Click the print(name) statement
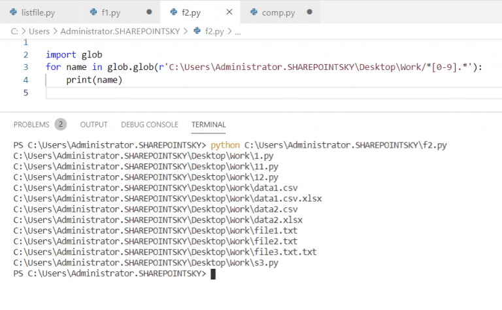Image resolution: width=502 pixels, height=310 pixels. [94, 80]
